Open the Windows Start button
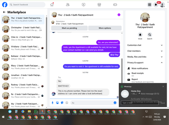Image resolution: width=169 pixels, height=125 pixels. click(3, 117)
